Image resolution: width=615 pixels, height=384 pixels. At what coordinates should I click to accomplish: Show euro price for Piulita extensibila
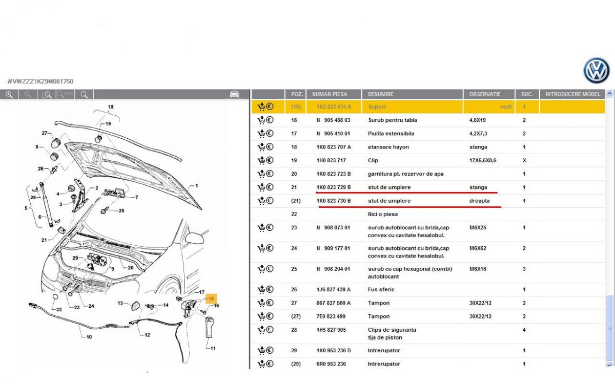pos(270,133)
